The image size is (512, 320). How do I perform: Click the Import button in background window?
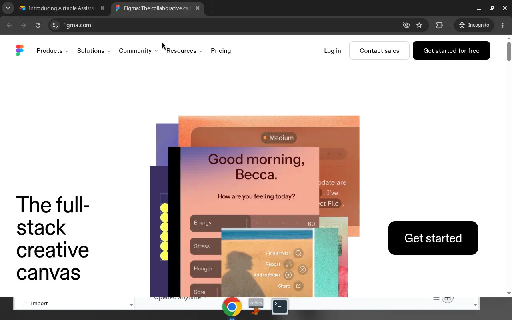click(36, 304)
